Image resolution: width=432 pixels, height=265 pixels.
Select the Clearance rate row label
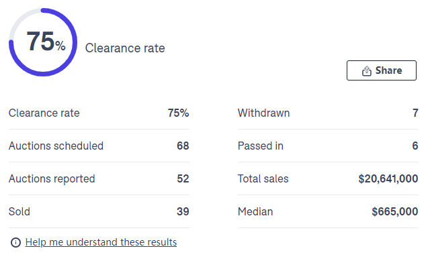[44, 113]
